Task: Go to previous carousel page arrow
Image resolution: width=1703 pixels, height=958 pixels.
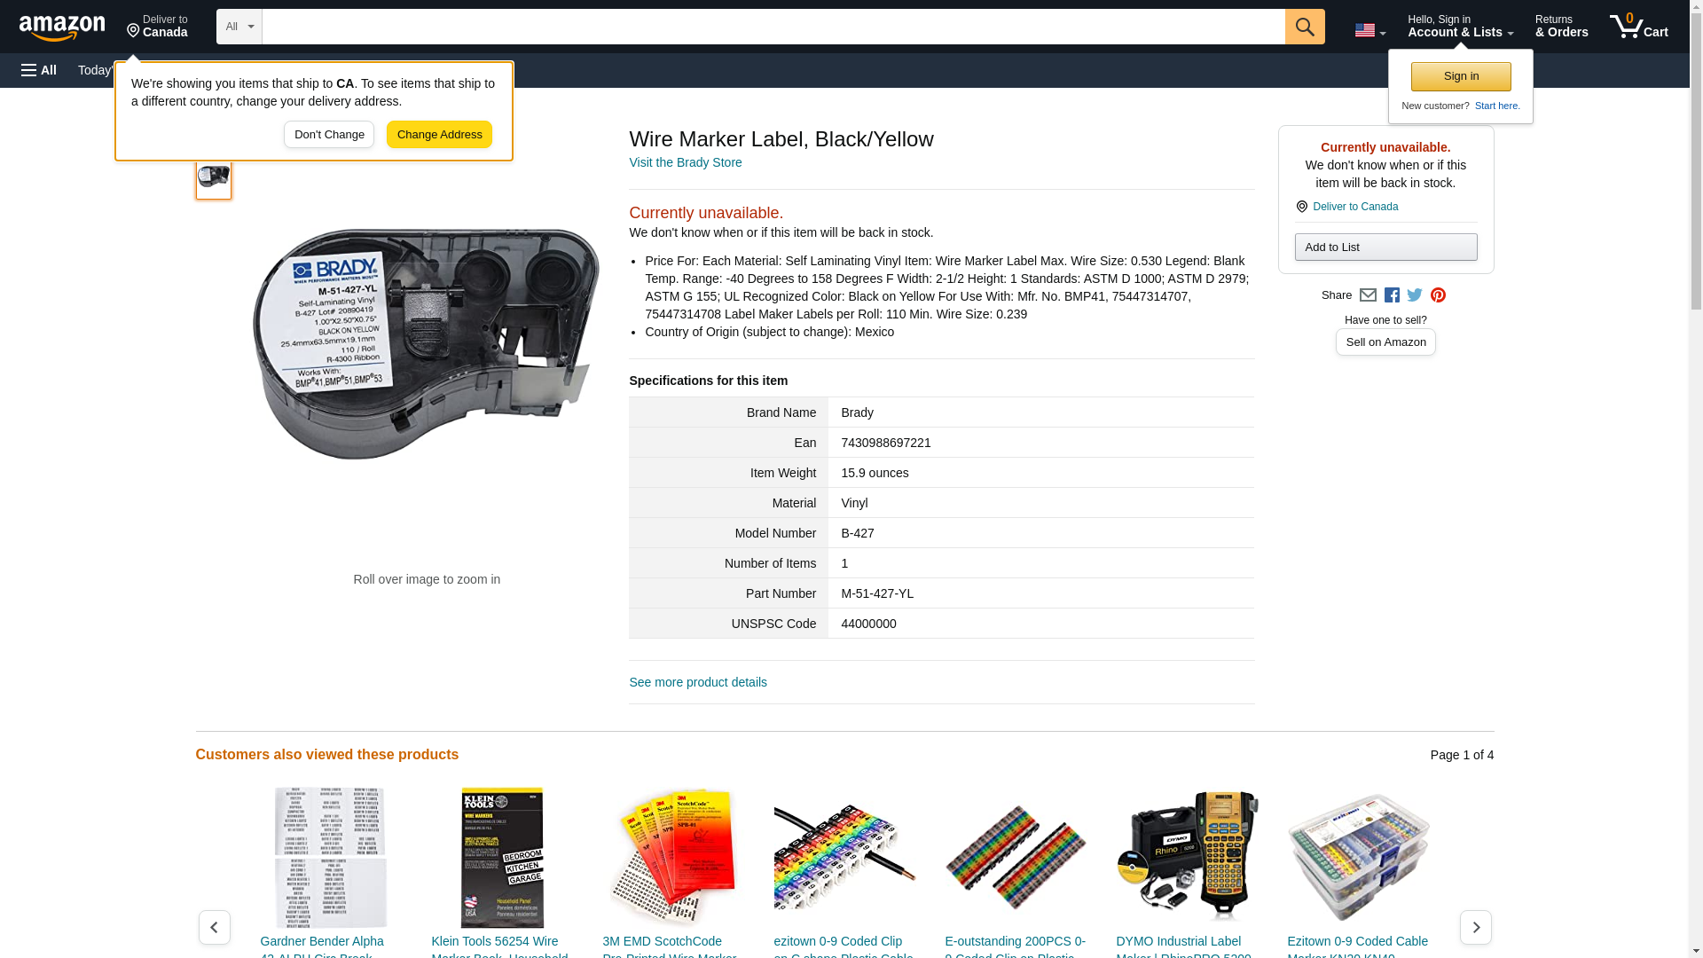Action: (215, 927)
